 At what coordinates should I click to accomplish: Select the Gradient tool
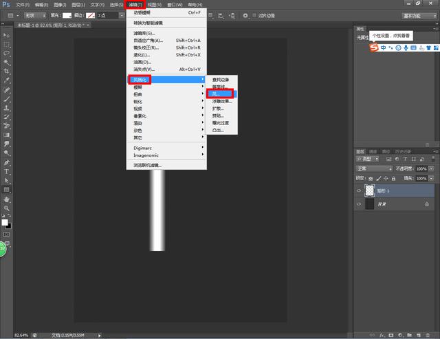click(7, 135)
